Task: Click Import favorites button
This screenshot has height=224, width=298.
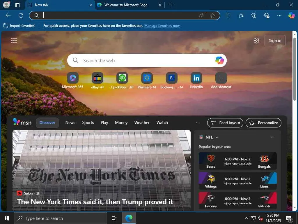Action: (x=19, y=26)
